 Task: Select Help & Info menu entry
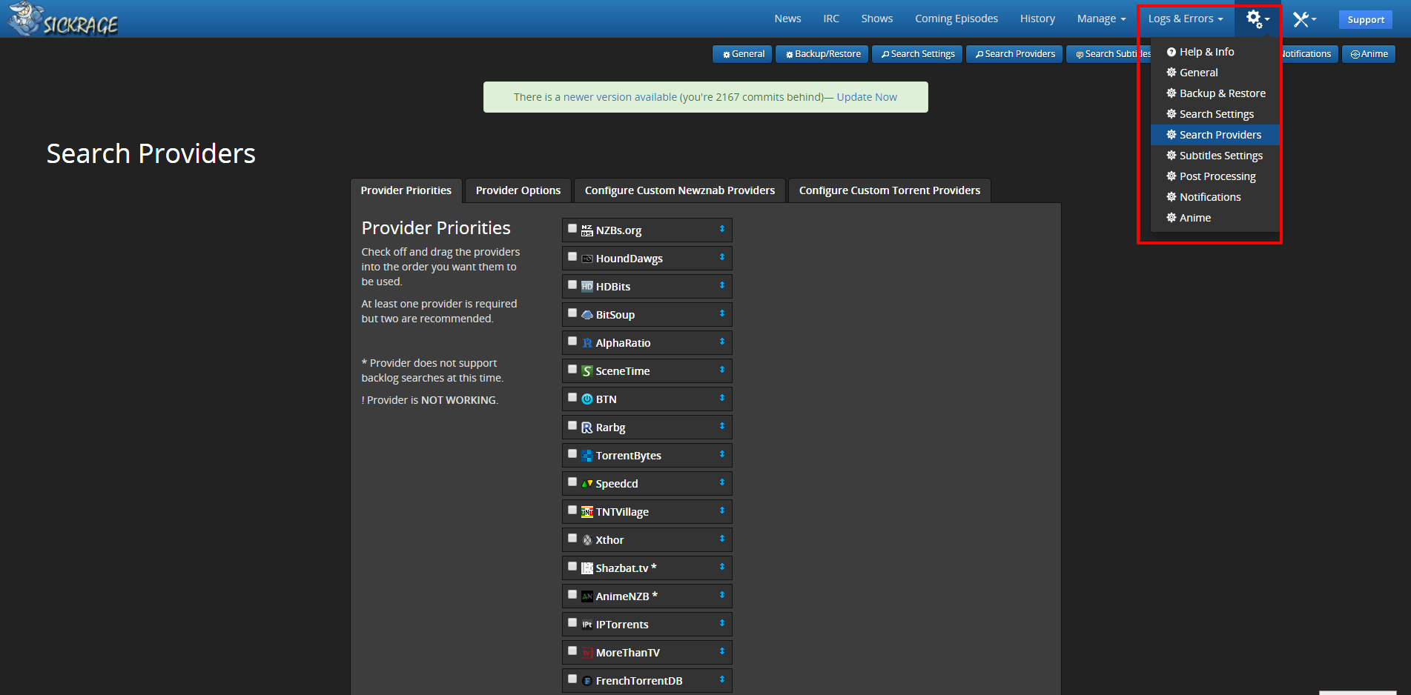point(1215,52)
